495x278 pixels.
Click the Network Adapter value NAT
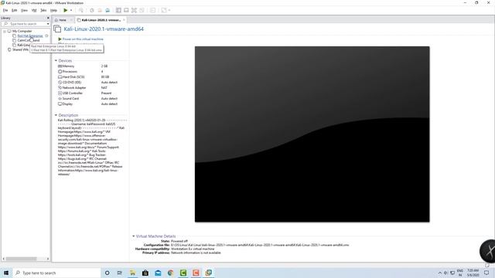[104, 87]
